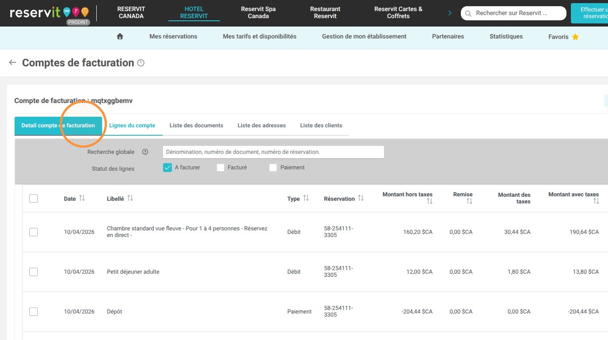Image resolution: width=608 pixels, height=340 pixels.
Task: Select the HOTEL RESERVIT establishment
Action: point(194,12)
